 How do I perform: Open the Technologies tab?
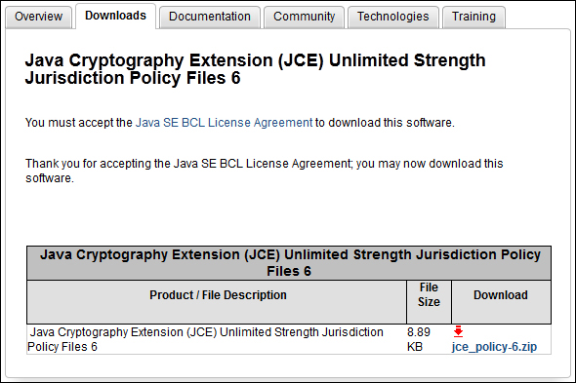point(393,17)
